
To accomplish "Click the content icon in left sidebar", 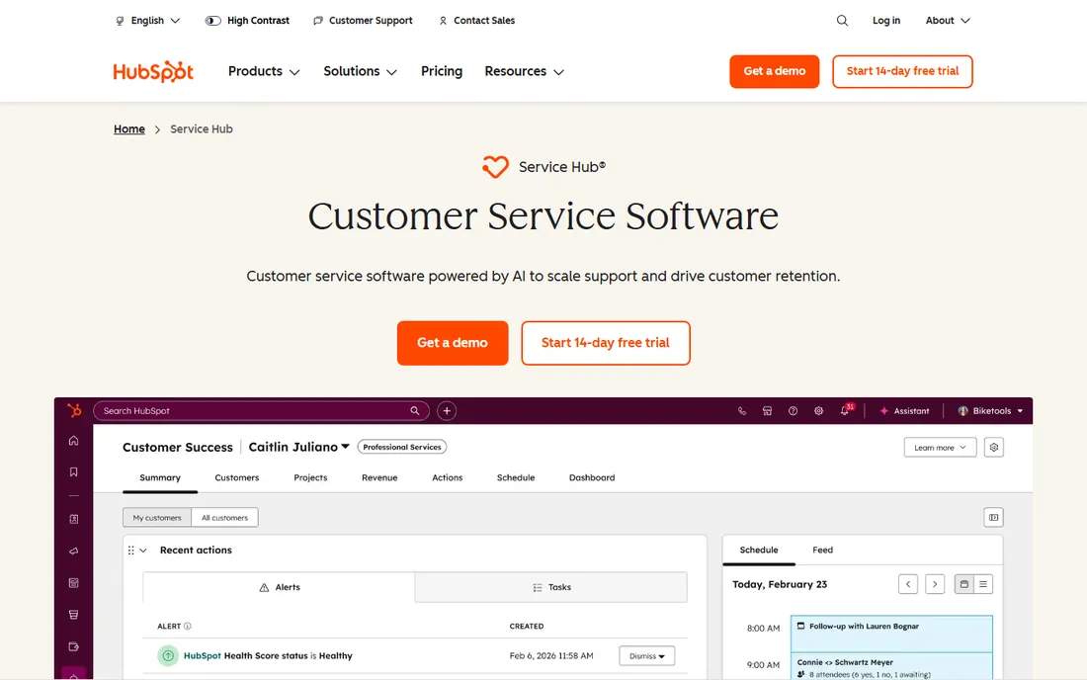I will pos(73,583).
